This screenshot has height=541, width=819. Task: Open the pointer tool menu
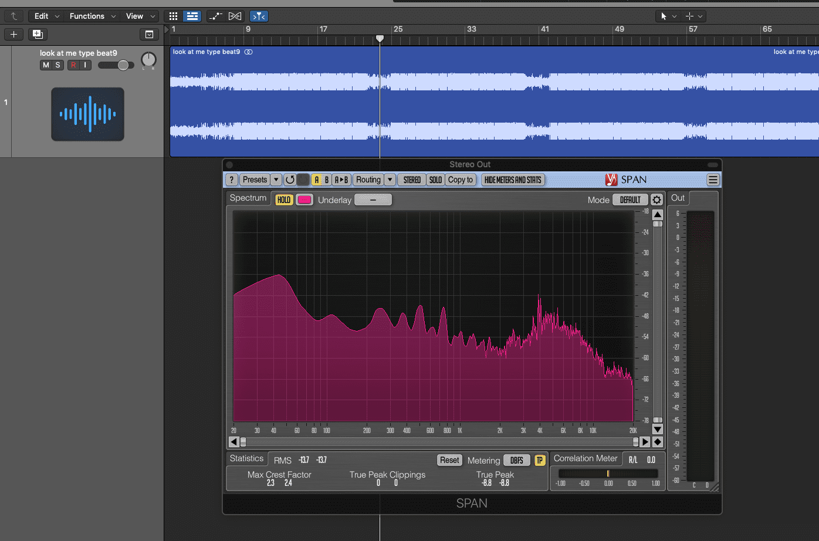click(x=668, y=16)
